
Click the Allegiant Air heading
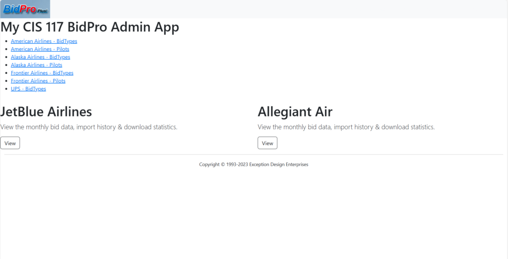pos(295,111)
